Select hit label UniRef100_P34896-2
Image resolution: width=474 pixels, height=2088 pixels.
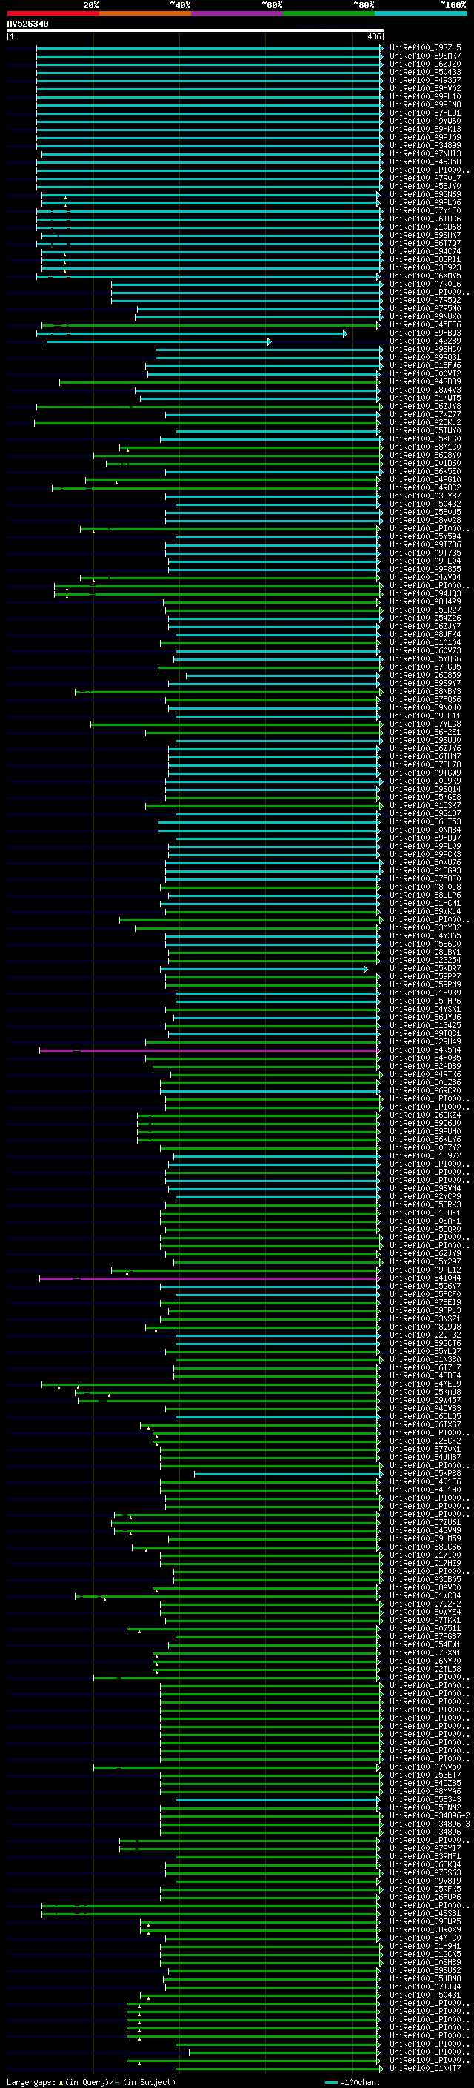pos(430,1815)
